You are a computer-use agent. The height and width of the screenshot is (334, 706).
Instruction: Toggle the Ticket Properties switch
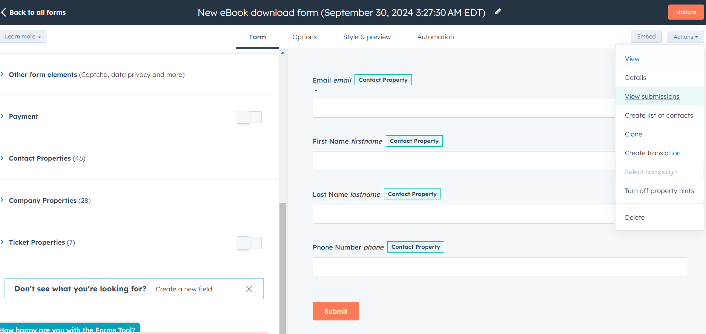(249, 243)
